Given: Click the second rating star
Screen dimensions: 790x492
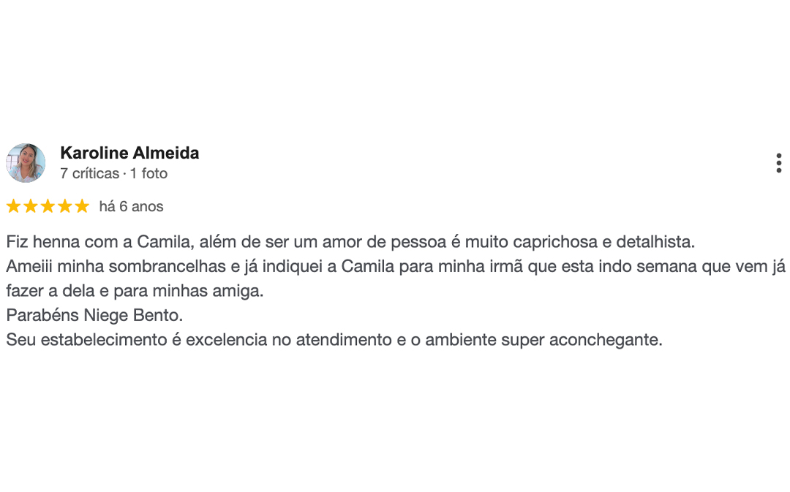Looking at the screenshot, I should [x=31, y=206].
